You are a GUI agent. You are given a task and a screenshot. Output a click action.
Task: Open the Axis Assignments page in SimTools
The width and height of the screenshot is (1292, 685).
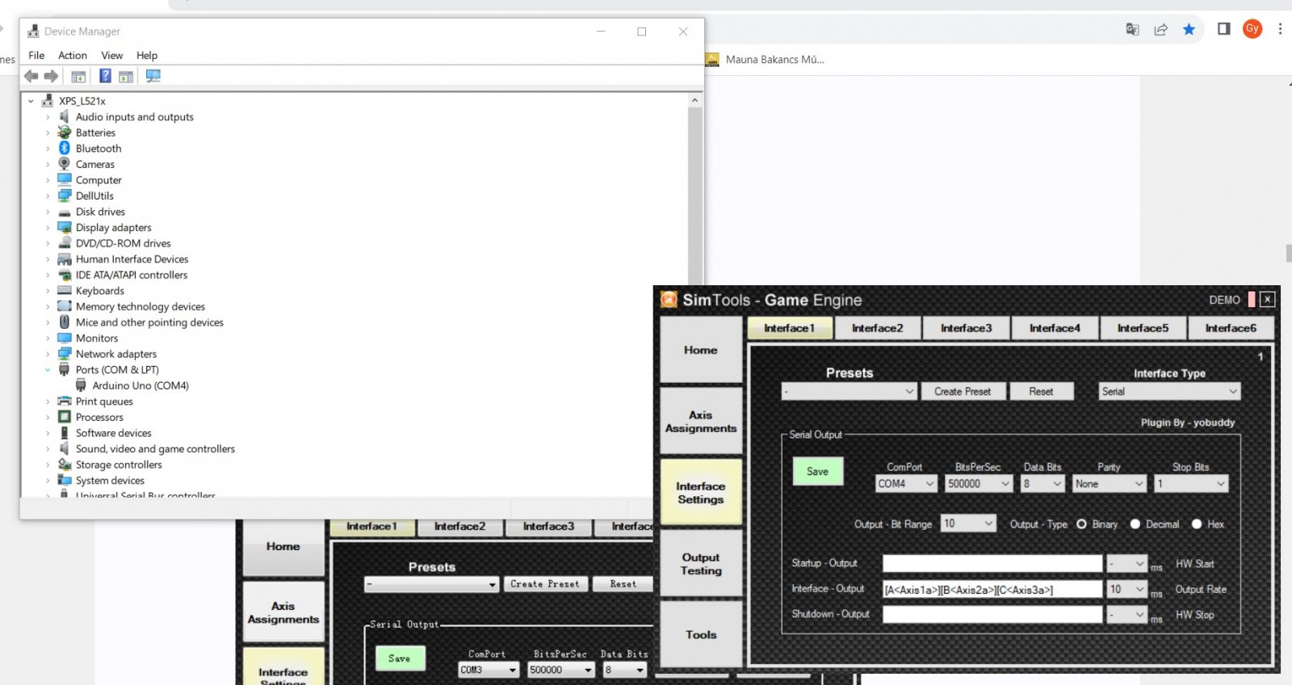click(701, 422)
